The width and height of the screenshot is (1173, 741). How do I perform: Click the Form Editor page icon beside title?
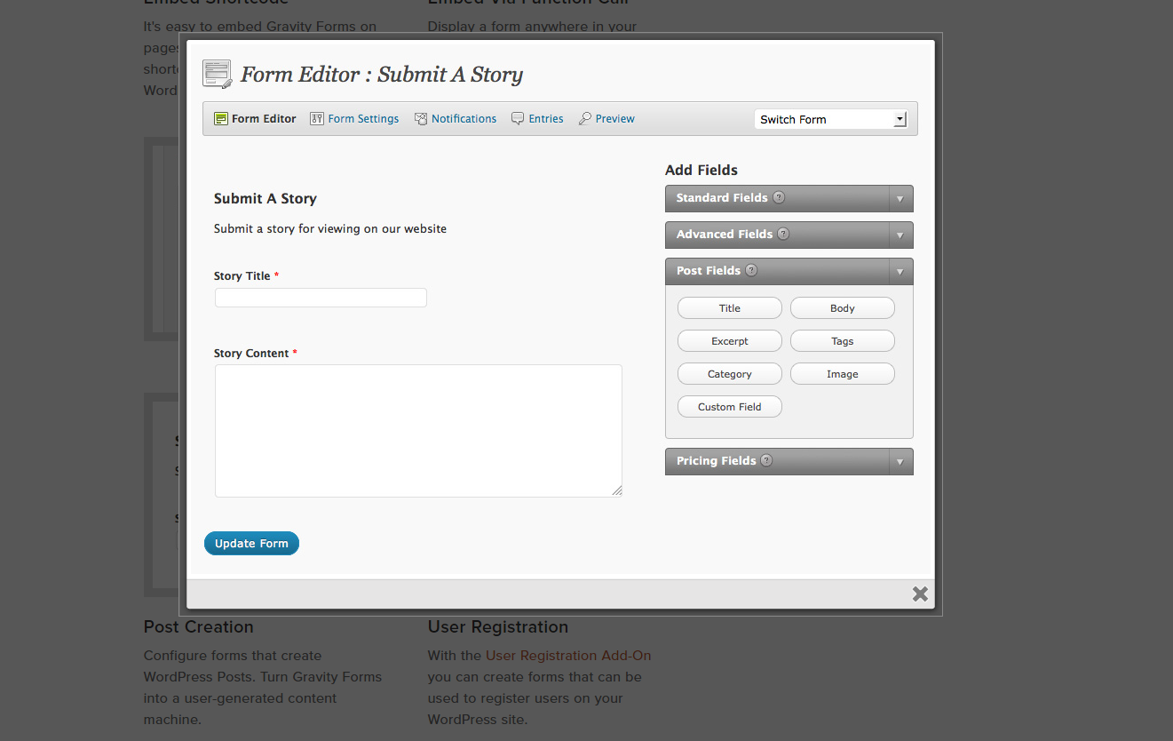217,74
